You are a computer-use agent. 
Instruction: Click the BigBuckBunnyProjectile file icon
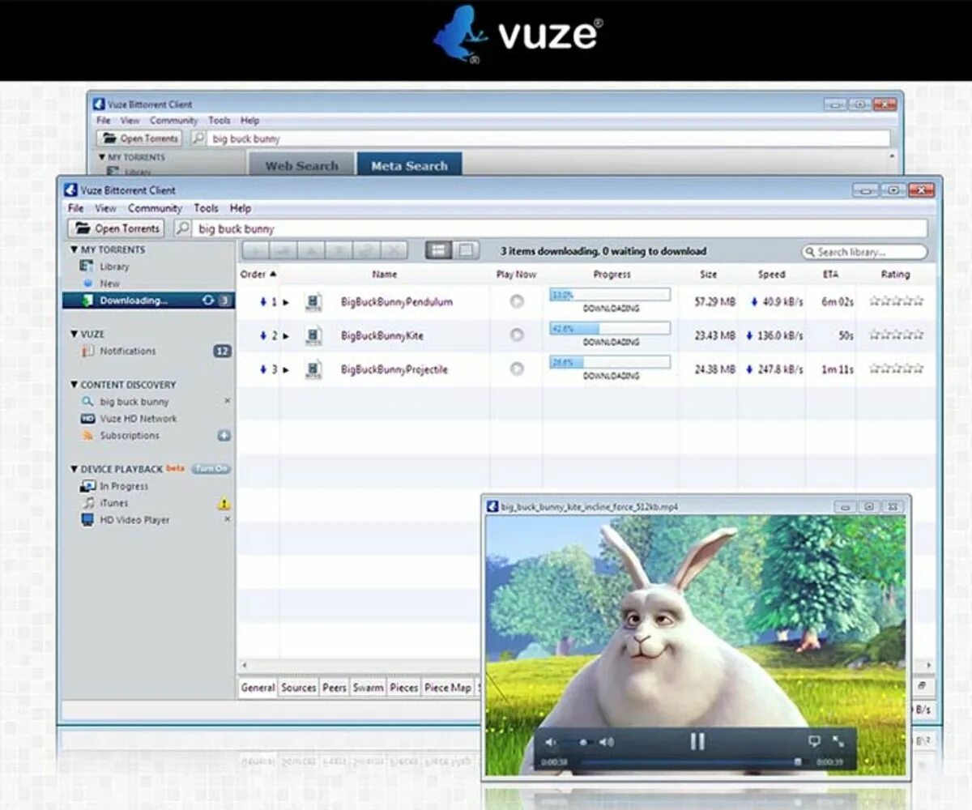tap(313, 370)
